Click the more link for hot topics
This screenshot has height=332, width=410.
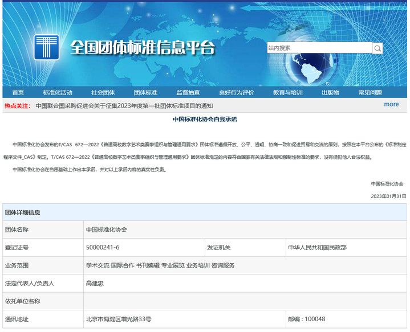click(391, 104)
